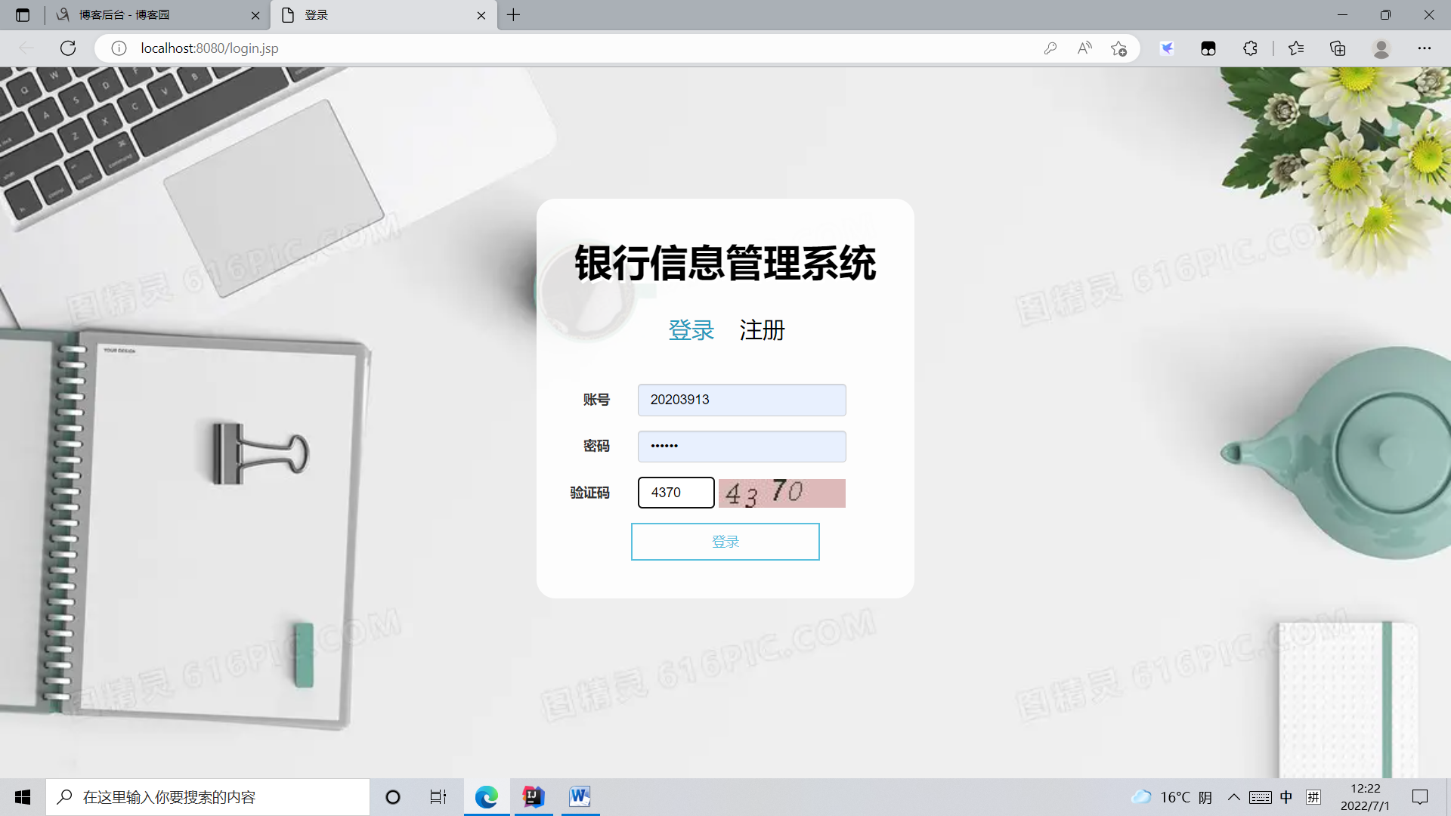Expand hidden system tray icons chevron
The image size is (1451, 816).
click(x=1233, y=797)
